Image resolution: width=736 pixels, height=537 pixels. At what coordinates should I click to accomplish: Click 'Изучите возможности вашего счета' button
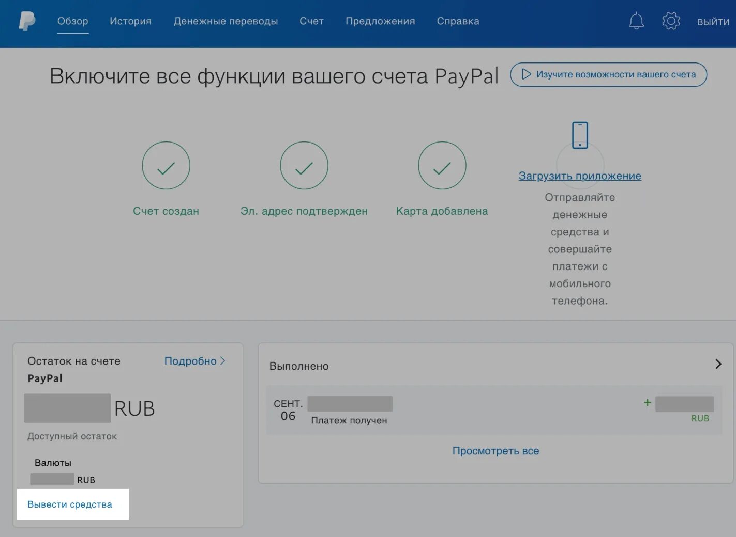pos(608,74)
